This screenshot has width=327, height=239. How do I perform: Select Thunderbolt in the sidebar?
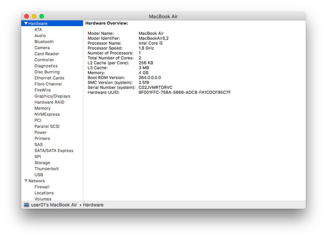pyautogui.click(x=47, y=168)
